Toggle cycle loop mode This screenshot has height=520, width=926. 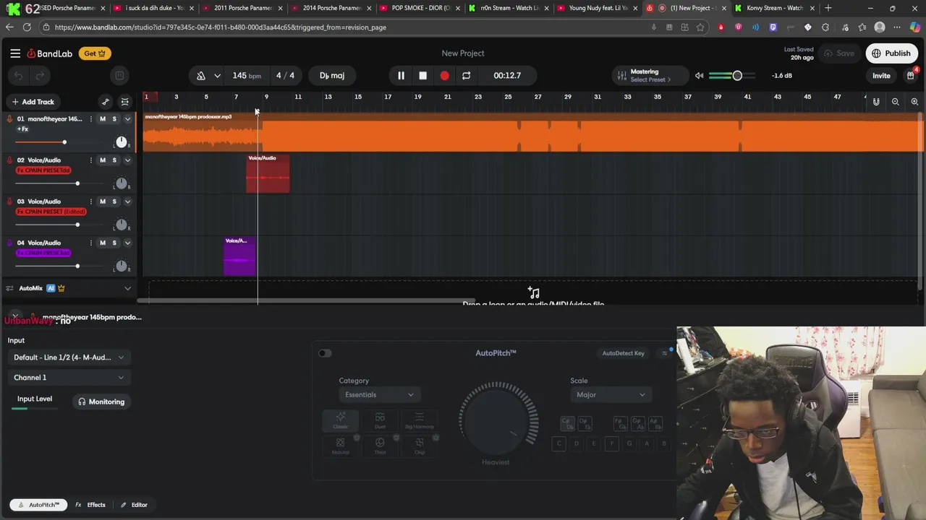[x=466, y=76]
